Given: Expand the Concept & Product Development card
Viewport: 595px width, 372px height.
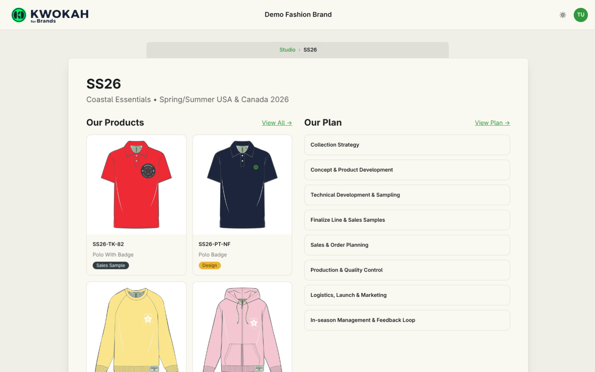Looking at the screenshot, I should 407,170.
